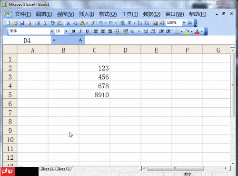Toggle Align Left
Viewport: 238px width, 176px height.
click(x=96, y=31)
